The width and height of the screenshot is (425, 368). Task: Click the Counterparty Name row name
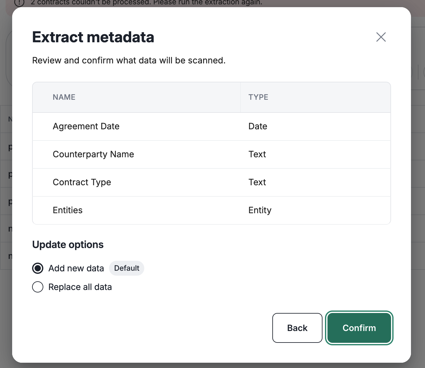coord(93,154)
